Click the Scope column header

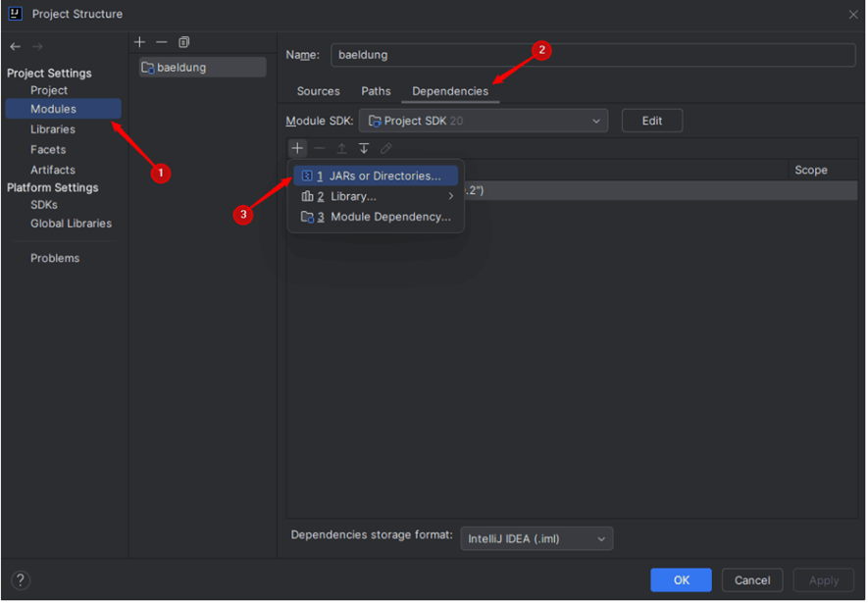tap(811, 171)
